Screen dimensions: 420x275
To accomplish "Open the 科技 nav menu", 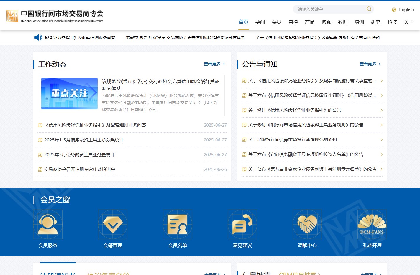I will [392, 22].
